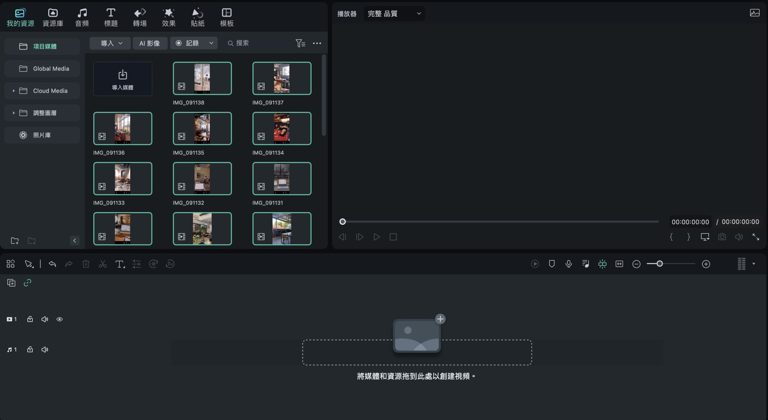Expand the Cloud Media folder arrow
Viewport: 768px width, 420px height.
click(13, 91)
